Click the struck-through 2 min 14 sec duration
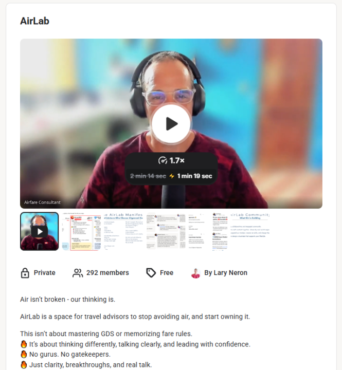Viewport: 342px width, 370px height. coord(148,176)
